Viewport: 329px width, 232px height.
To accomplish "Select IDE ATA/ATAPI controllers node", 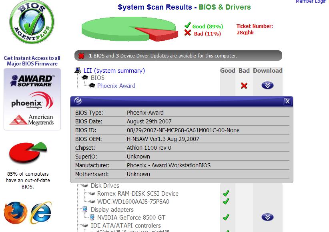I will pyautogui.click(x=126, y=225).
